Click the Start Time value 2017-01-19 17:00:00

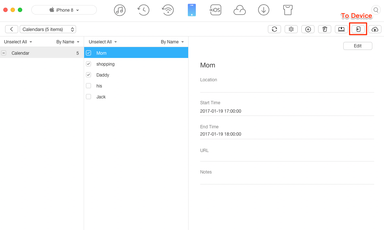point(221,111)
